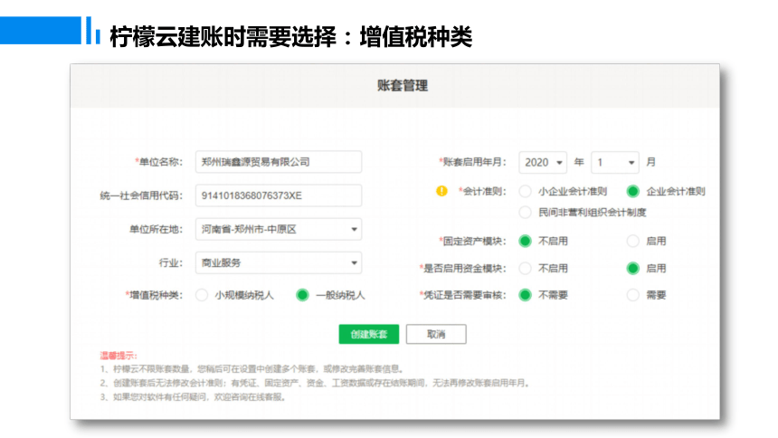Click the 账套管理 dialog title
Screen dimensions: 778x438
click(403, 85)
